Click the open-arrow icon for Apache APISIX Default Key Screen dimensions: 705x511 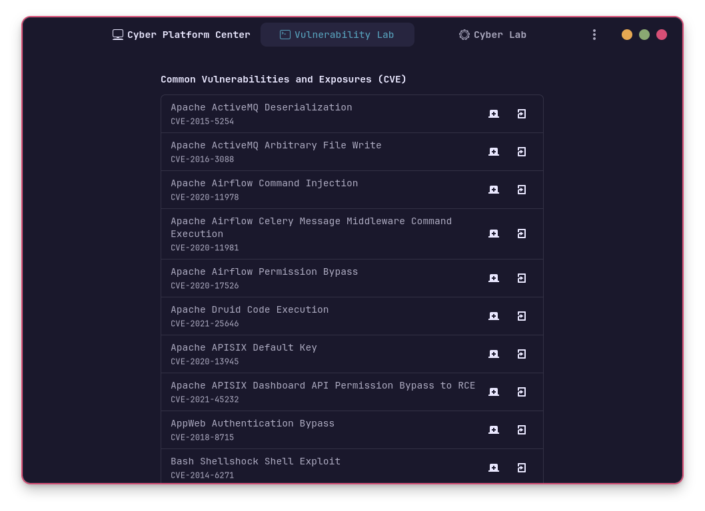pos(522,354)
